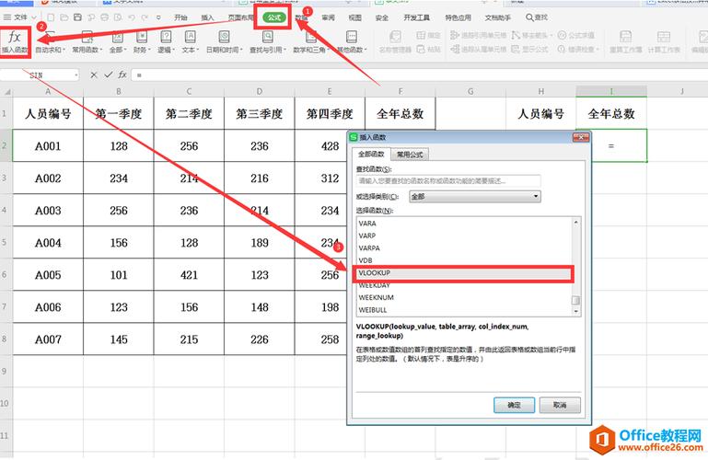The height and width of the screenshot is (460, 708).
Task: Click the Name Manager (名称管理器) icon
Action: [395, 37]
